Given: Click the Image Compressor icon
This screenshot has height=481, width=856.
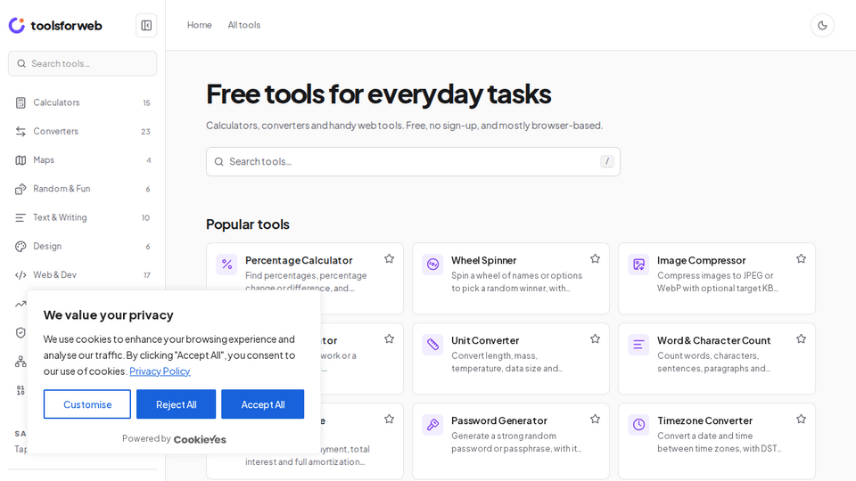Looking at the screenshot, I should (x=638, y=265).
